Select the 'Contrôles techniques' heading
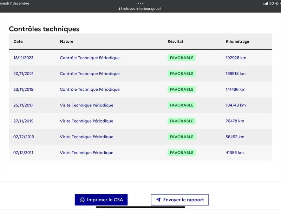This screenshot has height=210, width=281. tap(44, 29)
